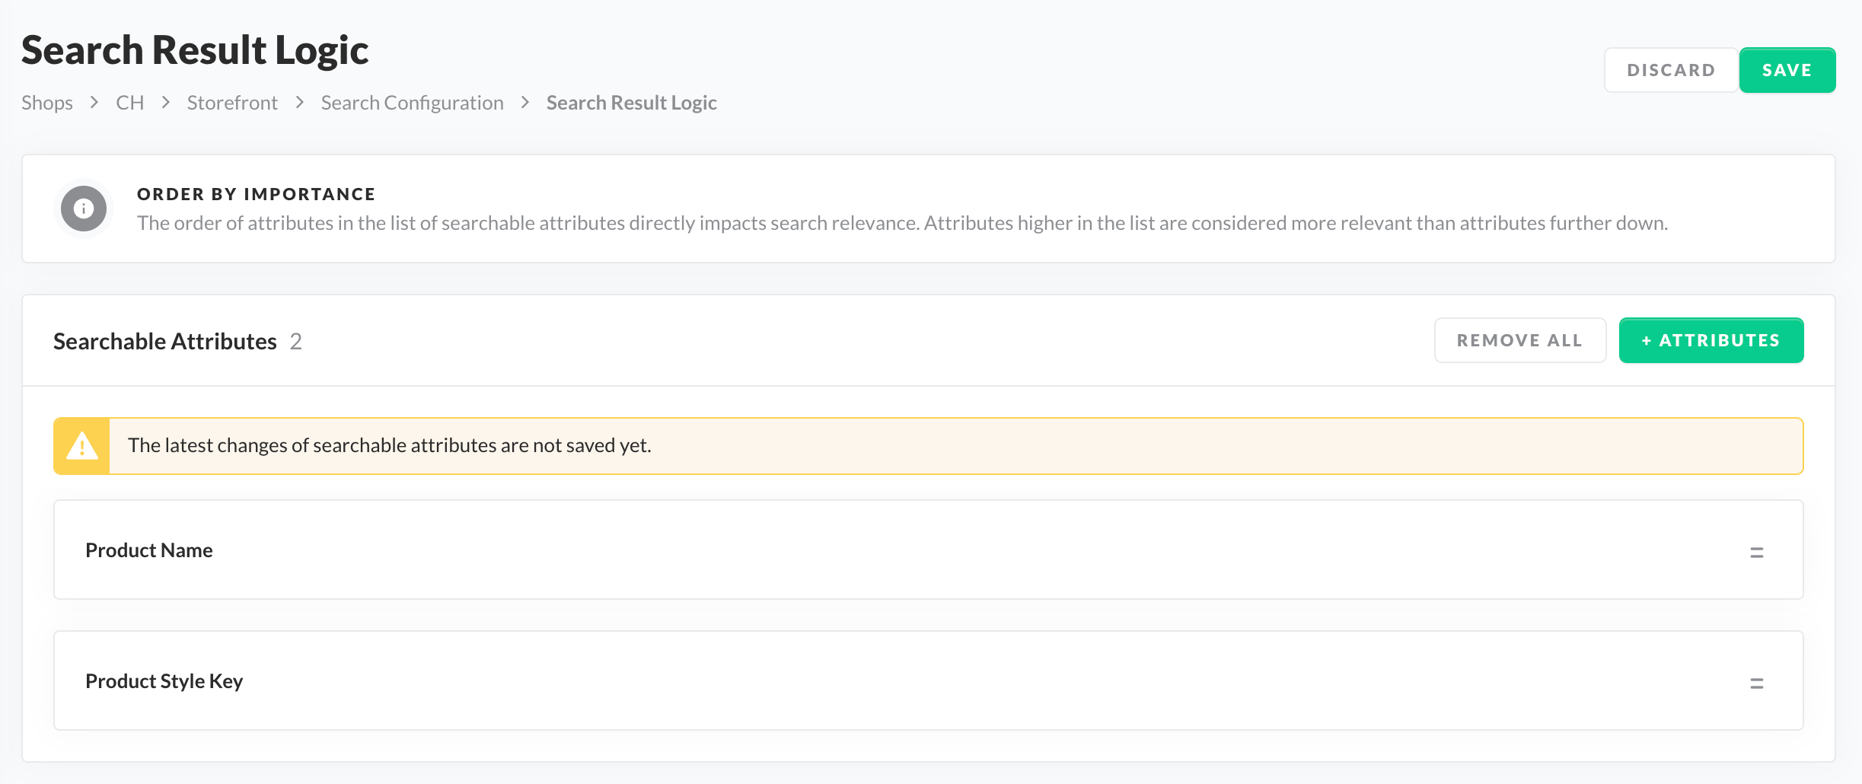Add new attributes with + Attributes
The image size is (1862, 784).
(x=1711, y=340)
